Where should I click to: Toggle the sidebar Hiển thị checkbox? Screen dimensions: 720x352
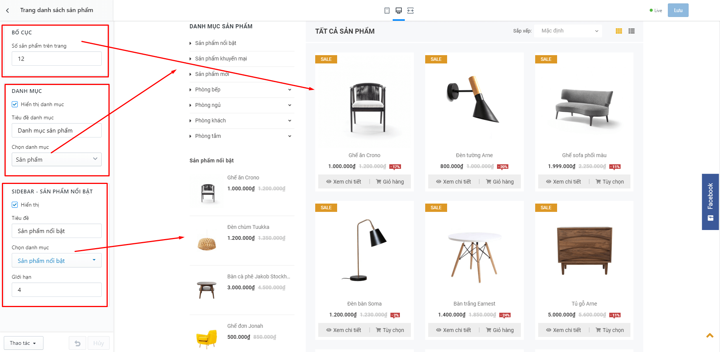(x=15, y=205)
